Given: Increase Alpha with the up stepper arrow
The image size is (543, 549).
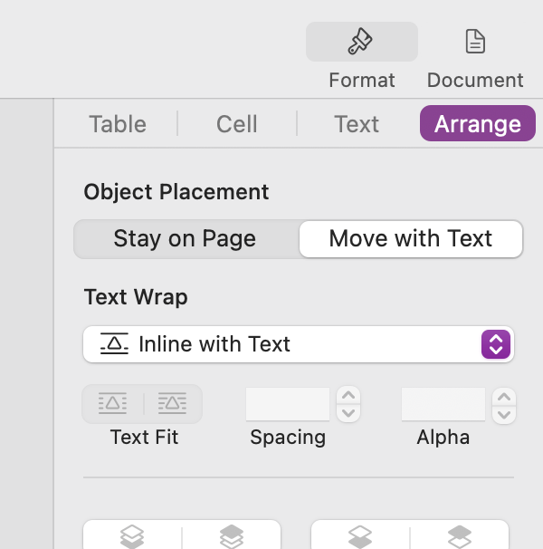Looking at the screenshot, I should point(504,396).
